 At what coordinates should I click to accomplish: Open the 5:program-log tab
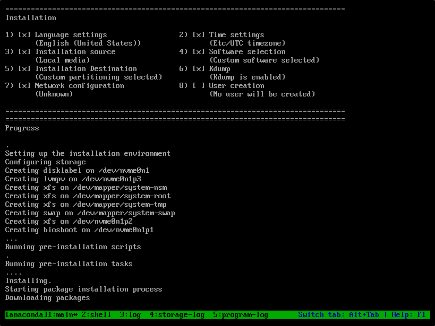pos(241,314)
